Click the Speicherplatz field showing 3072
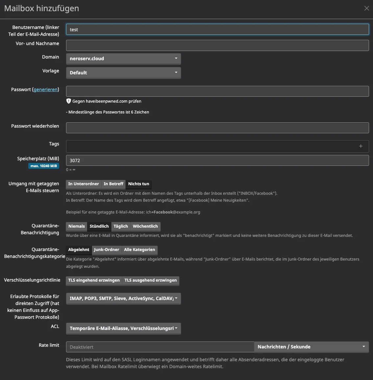The height and width of the screenshot is (380, 373). (217, 161)
